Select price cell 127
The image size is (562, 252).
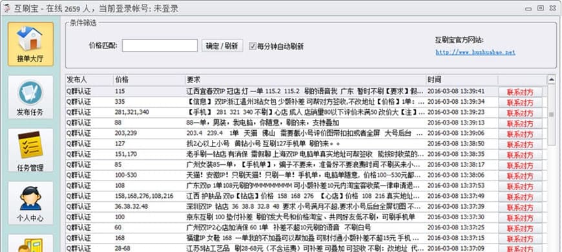pos(120,144)
